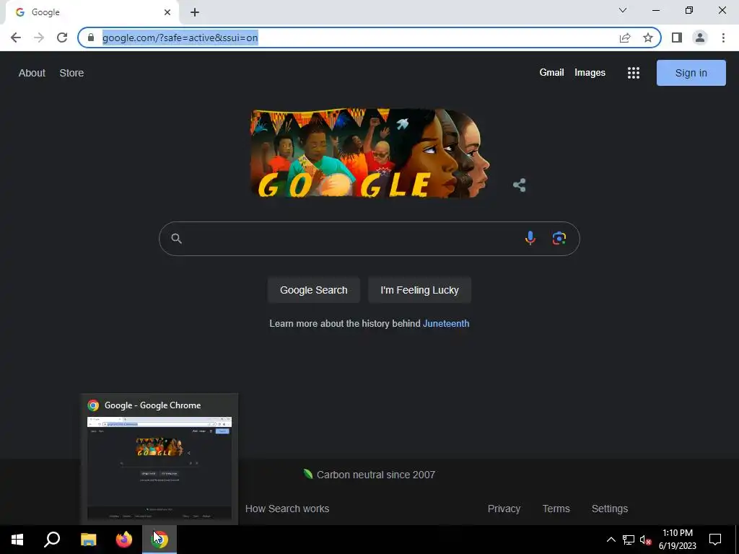Go back using the browser back arrow
739x554 pixels.
coord(16,38)
